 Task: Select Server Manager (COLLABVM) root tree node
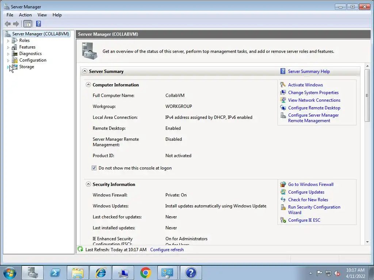(40, 34)
